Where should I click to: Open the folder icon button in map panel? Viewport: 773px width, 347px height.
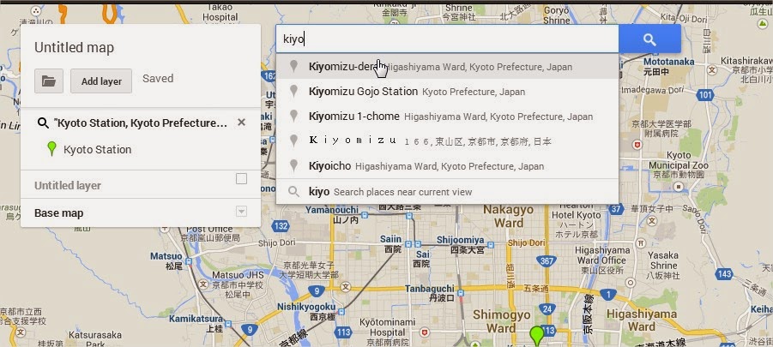49,81
